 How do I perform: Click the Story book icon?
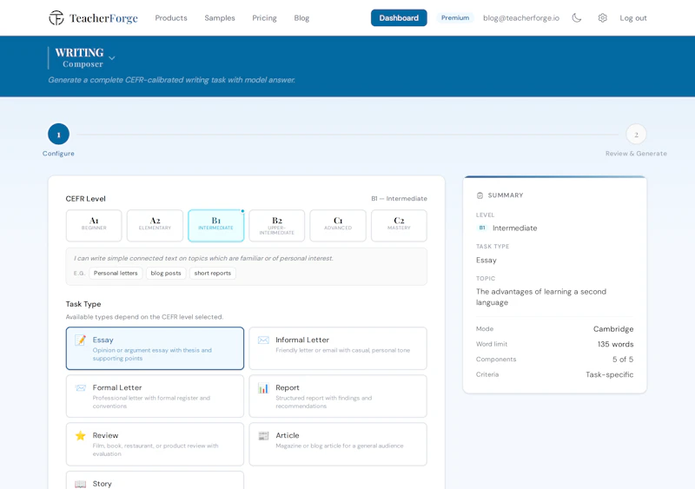click(x=80, y=484)
